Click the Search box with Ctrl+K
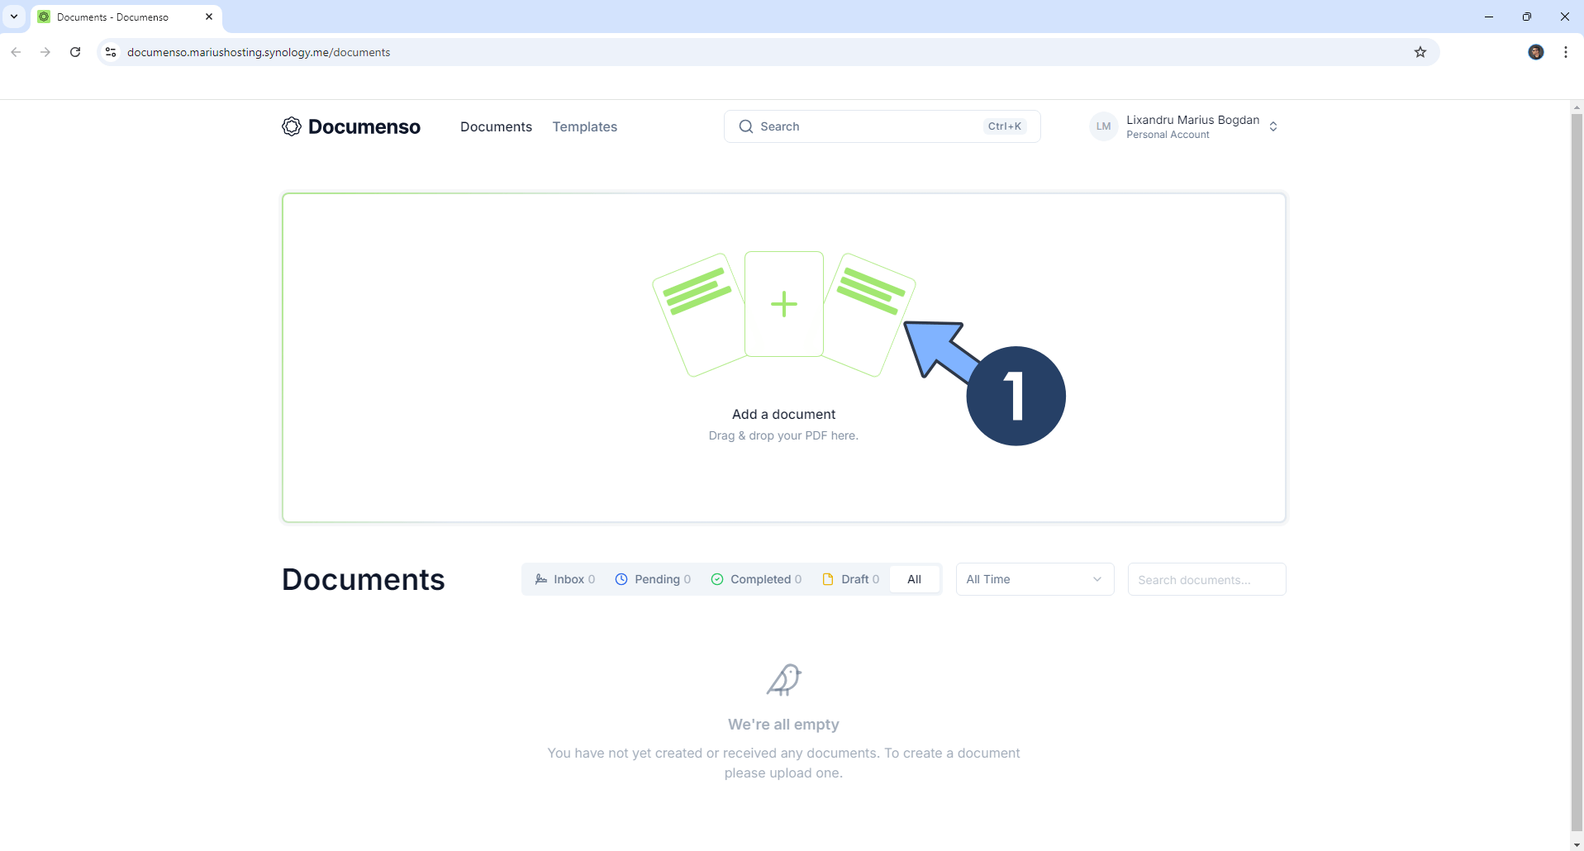The height and width of the screenshot is (851, 1584). [882, 126]
